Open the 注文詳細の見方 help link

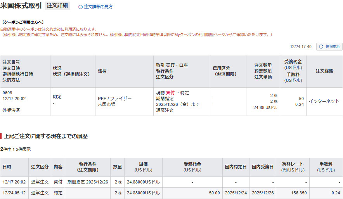pos(98,7)
